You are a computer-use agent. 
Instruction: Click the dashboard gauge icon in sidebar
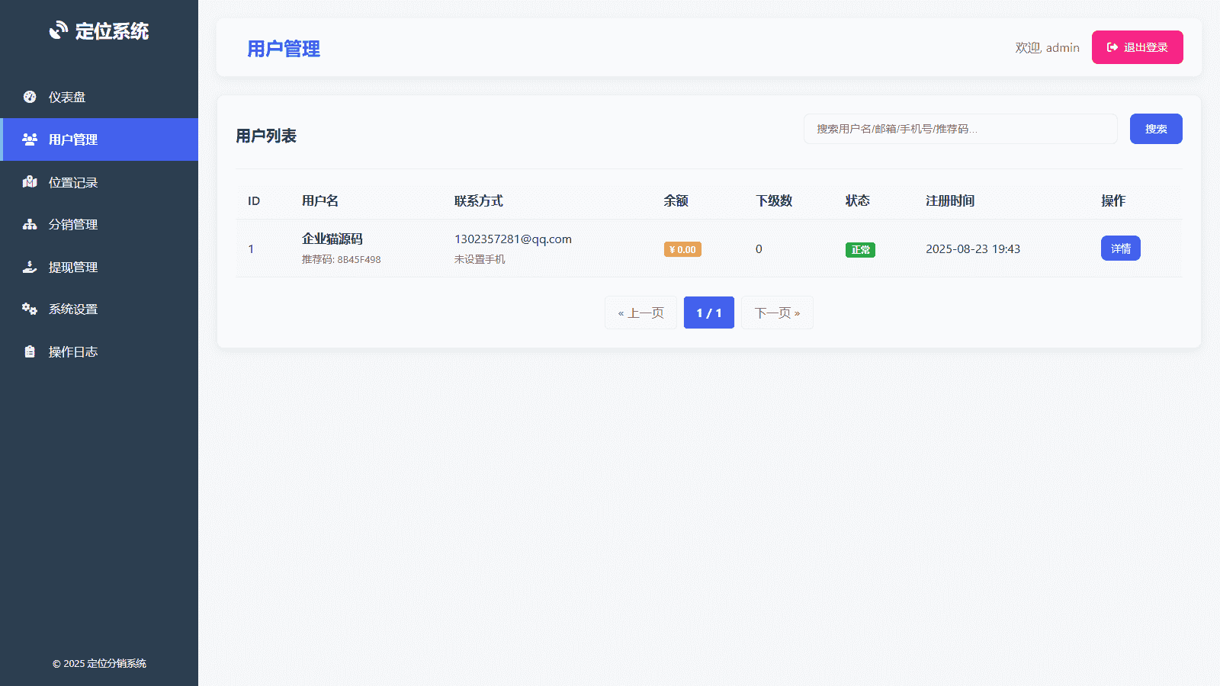(x=30, y=97)
